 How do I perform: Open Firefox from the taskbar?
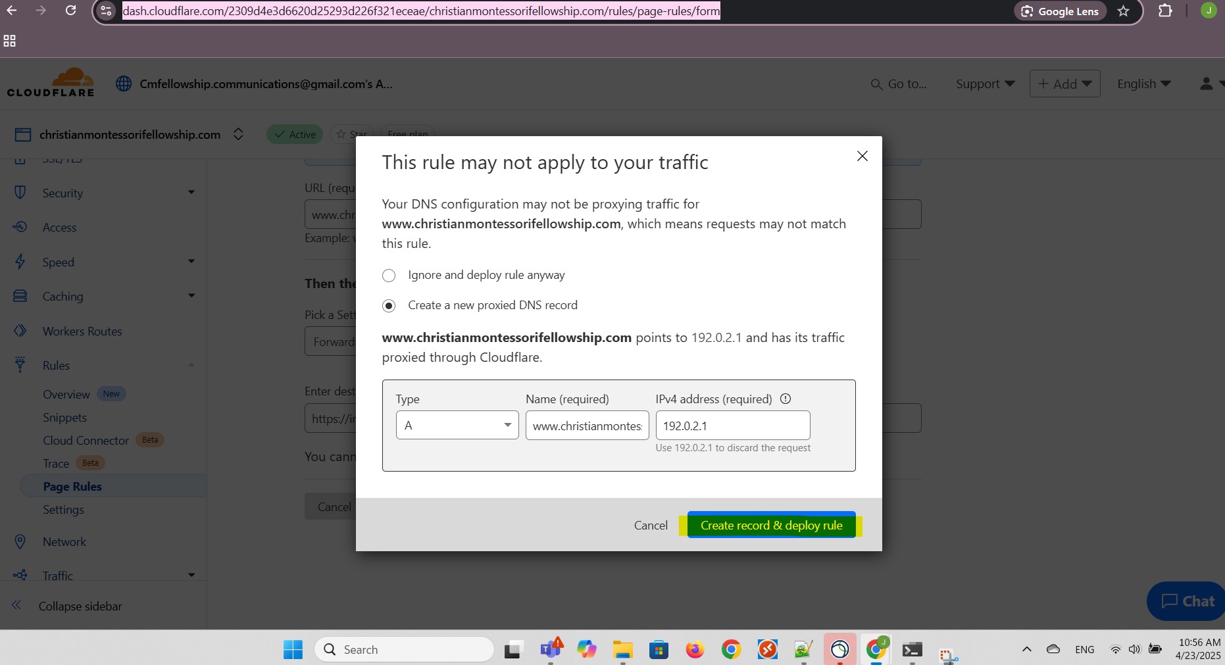pos(695,649)
